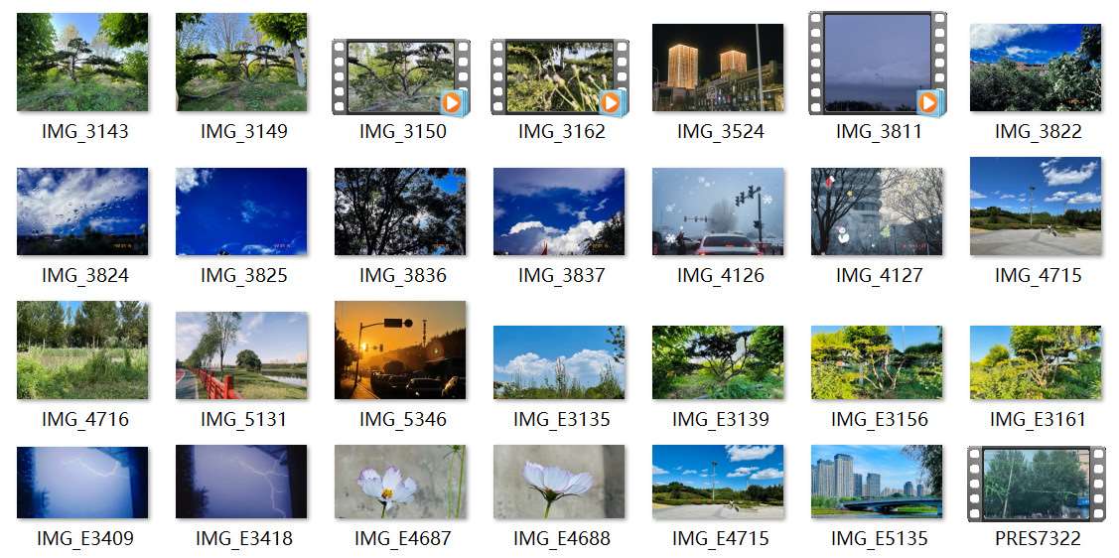Select the IMG_4126 snowy traffic thumbnail
Viewport: 1119px width, 558px height.
point(718,211)
